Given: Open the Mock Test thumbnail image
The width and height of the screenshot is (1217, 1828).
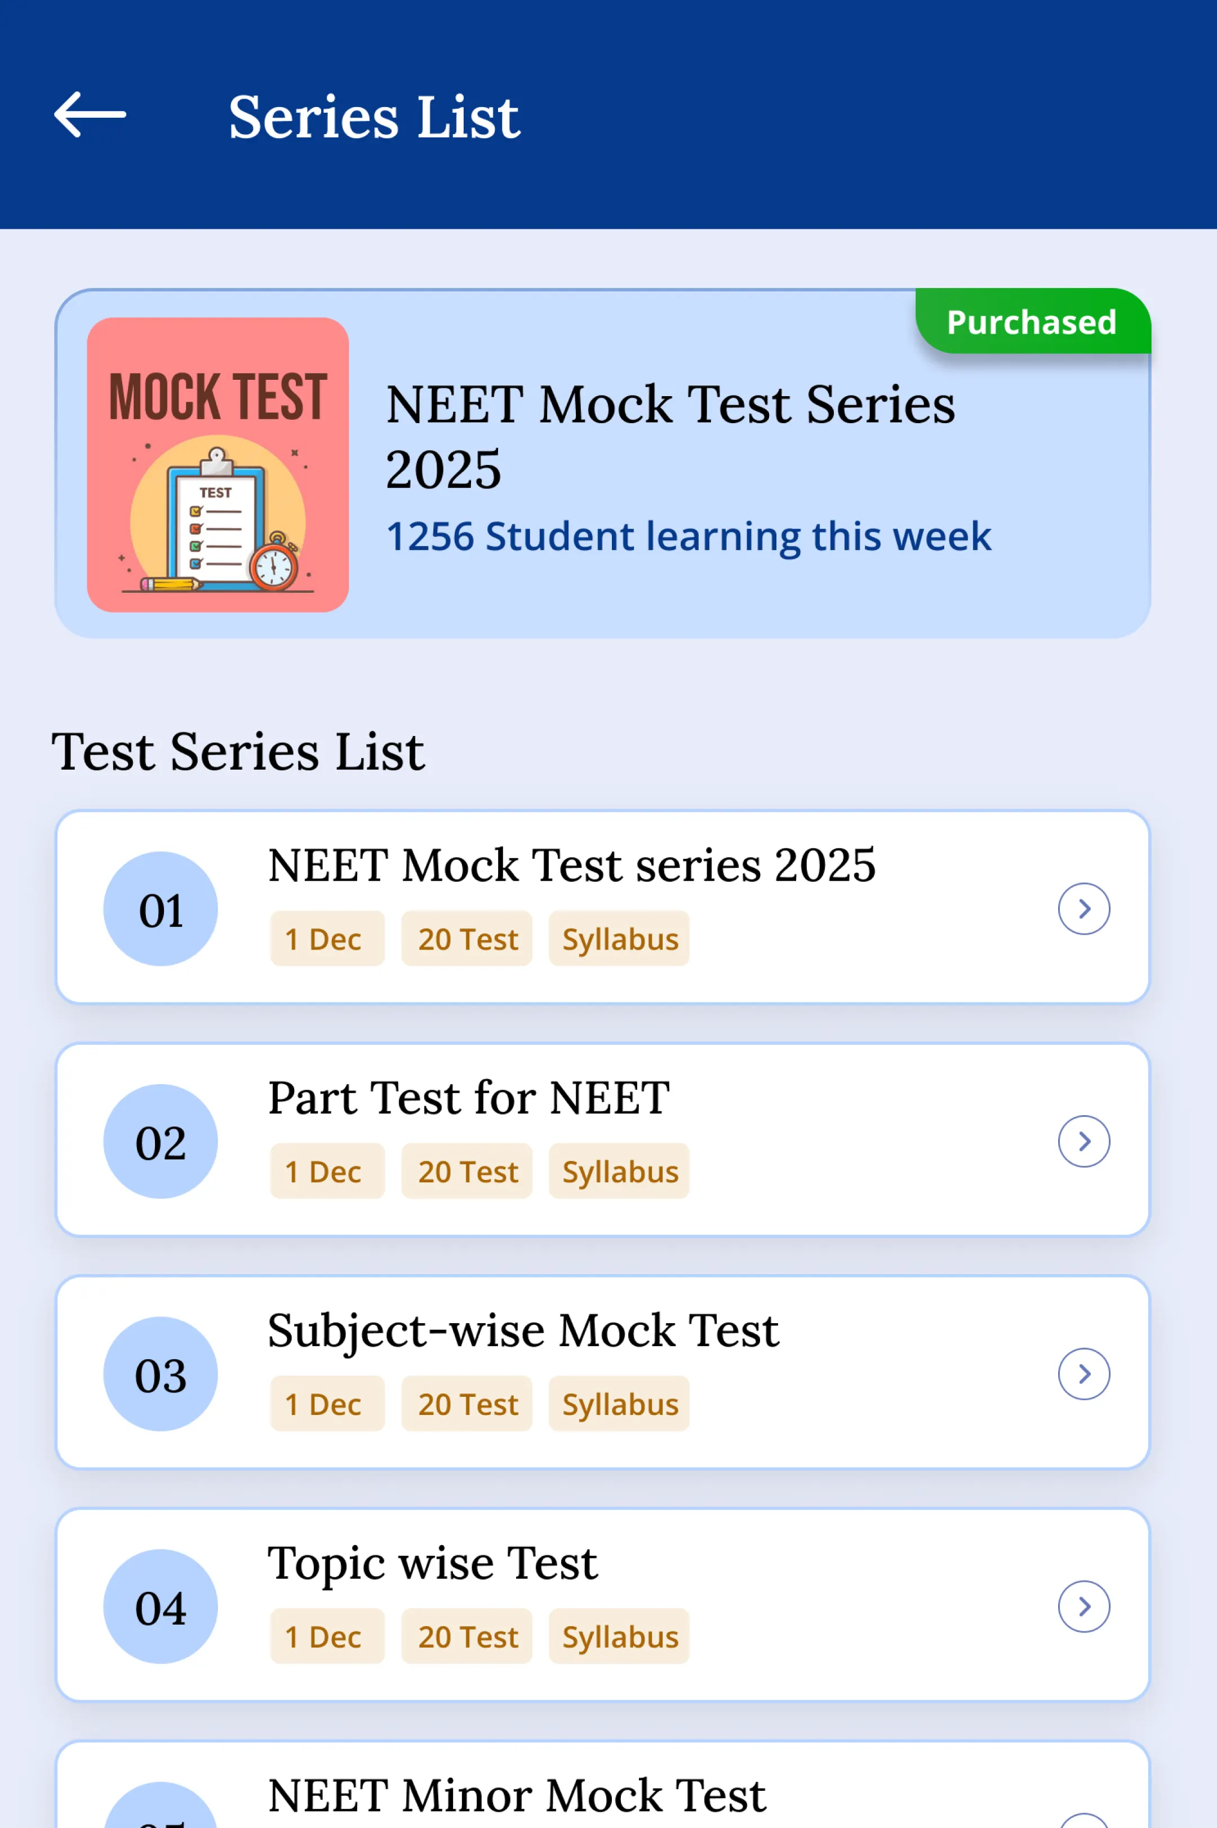Looking at the screenshot, I should pos(217,464).
